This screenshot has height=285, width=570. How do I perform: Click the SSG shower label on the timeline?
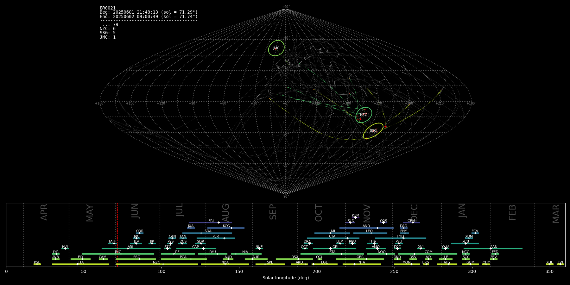136,257
